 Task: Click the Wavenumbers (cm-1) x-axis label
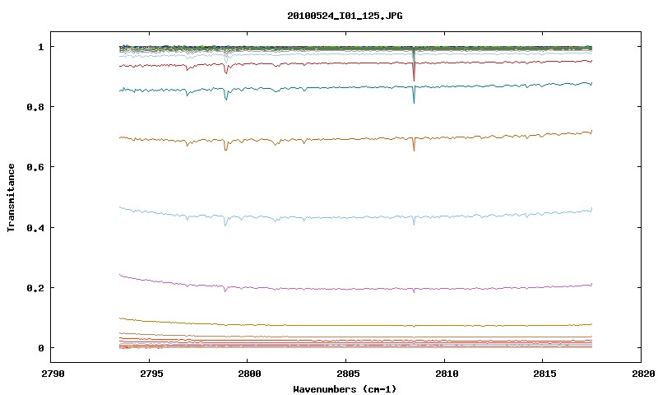[345, 389]
